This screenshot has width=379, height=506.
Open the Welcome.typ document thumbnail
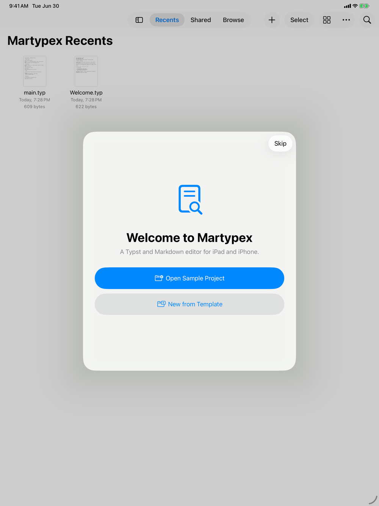click(86, 71)
